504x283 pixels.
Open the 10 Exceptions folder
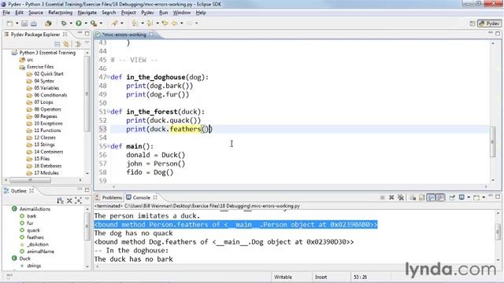(48, 123)
